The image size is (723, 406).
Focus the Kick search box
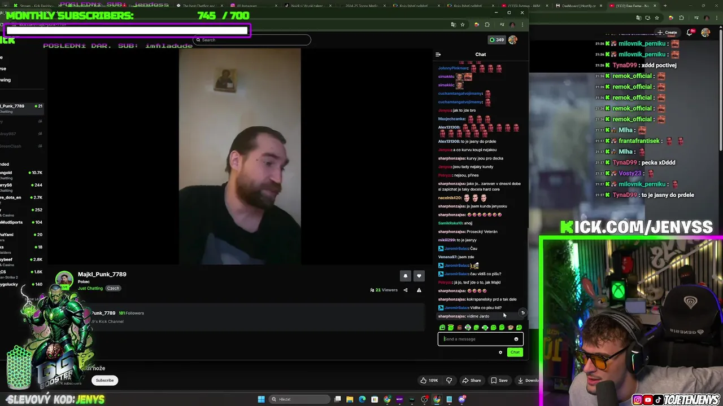[x=252, y=40]
